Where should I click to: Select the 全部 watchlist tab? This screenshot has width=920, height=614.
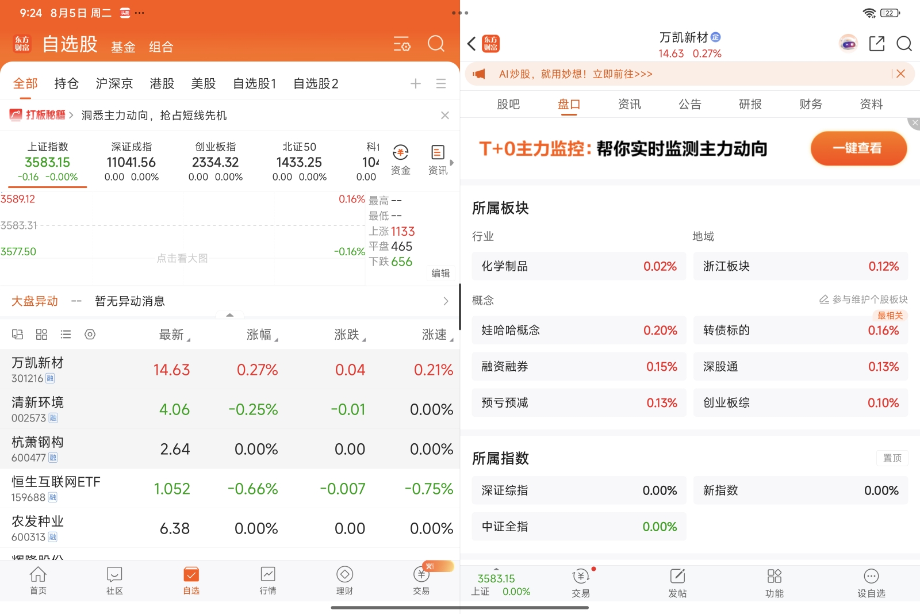25,84
